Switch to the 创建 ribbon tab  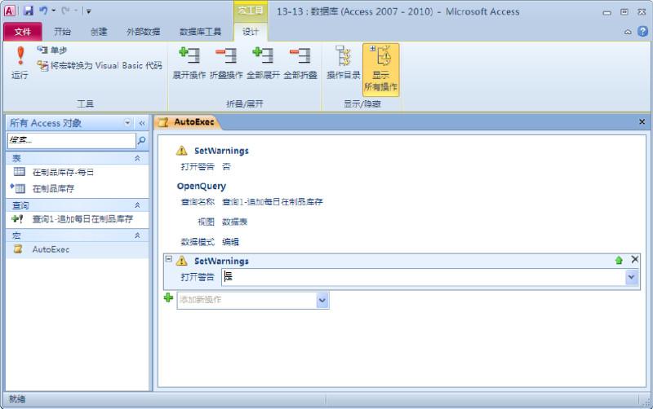[99, 32]
